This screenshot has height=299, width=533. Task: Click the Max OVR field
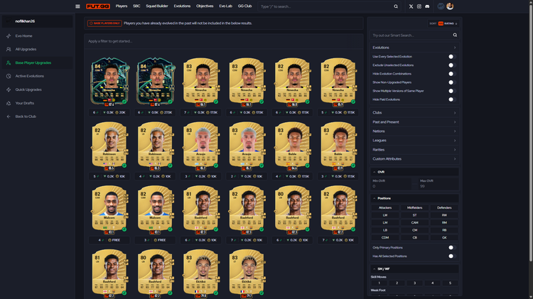click(x=438, y=184)
